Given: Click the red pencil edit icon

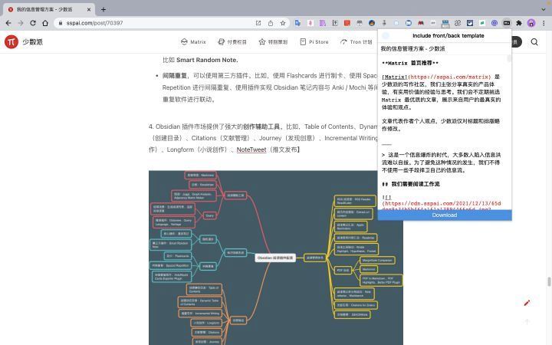Looking at the screenshot, I should tap(527, 303).
